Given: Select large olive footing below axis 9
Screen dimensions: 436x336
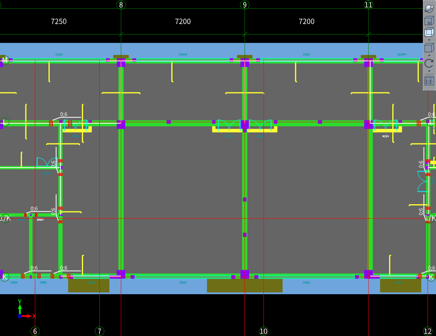Looking at the screenshot, I should click(x=245, y=285).
